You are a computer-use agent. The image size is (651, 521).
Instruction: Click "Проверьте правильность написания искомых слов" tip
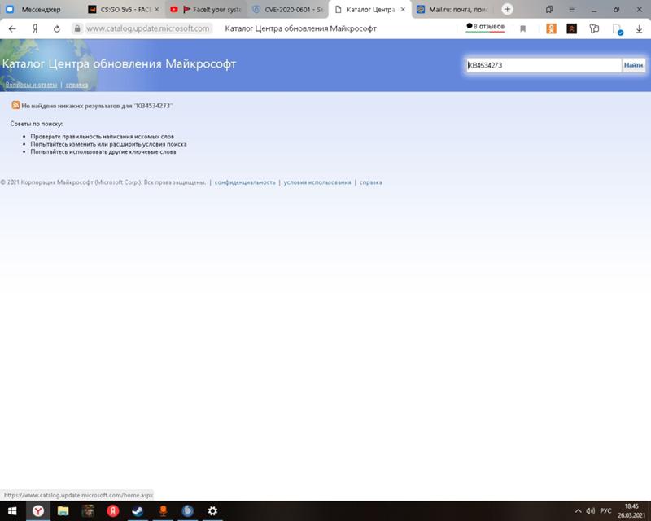[103, 136]
